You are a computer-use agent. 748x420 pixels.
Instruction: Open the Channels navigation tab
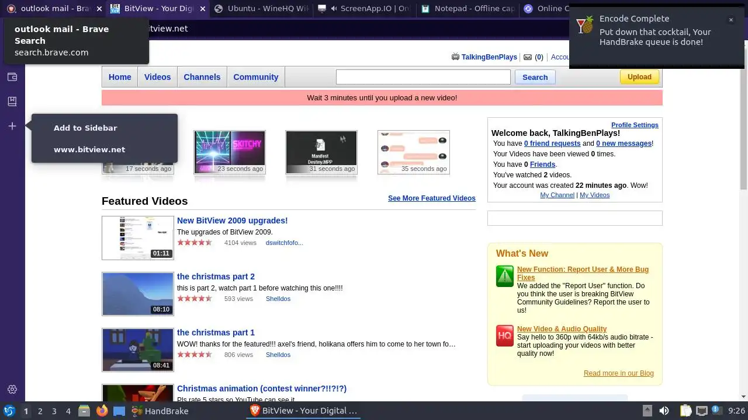[x=202, y=77]
